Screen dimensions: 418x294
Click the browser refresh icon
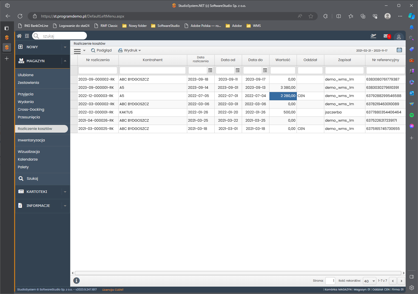coord(20,16)
